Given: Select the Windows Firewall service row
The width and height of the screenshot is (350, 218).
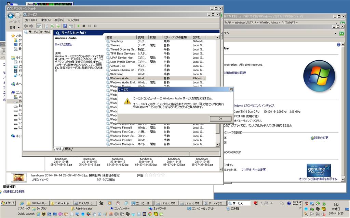Looking at the screenshot, I should 156,128.
